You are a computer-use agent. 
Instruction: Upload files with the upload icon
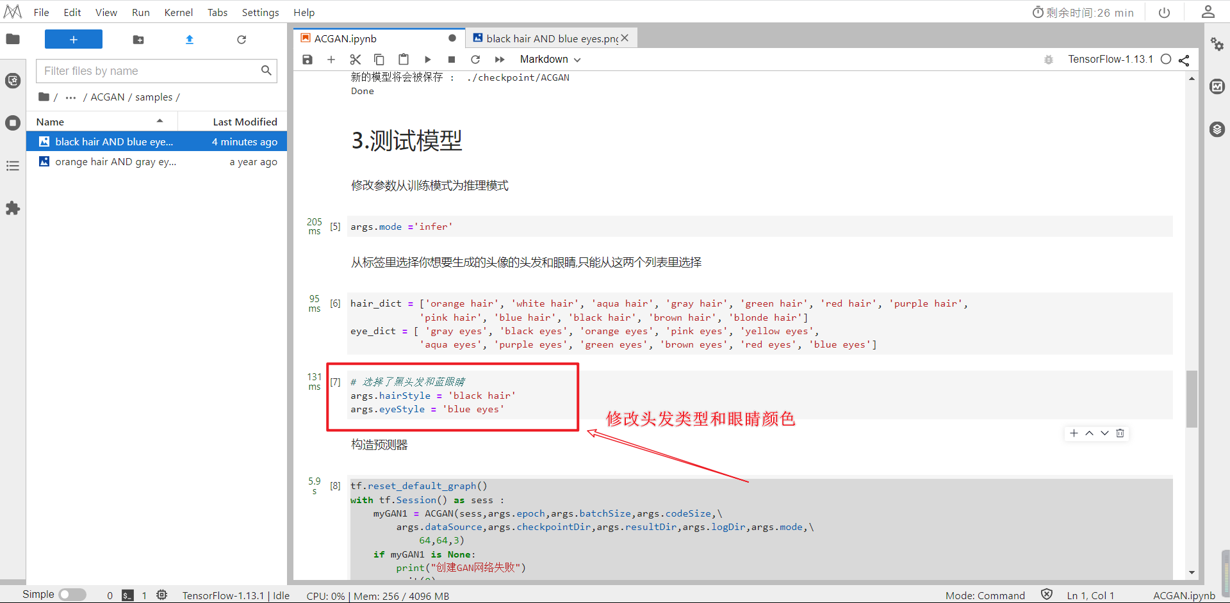point(190,40)
